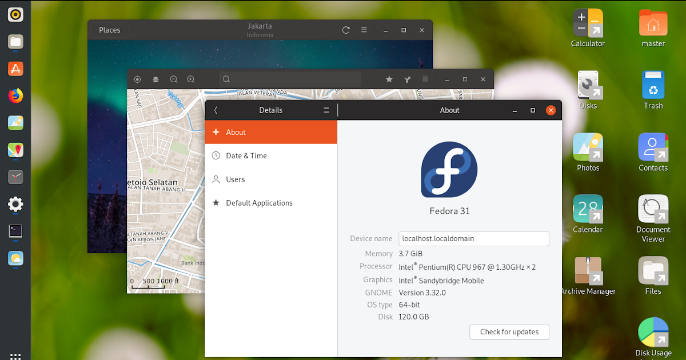The width and height of the screenshot is (686, 360).
Task: Zoom in using the magnifier plus icon
Action: [191, 79]
